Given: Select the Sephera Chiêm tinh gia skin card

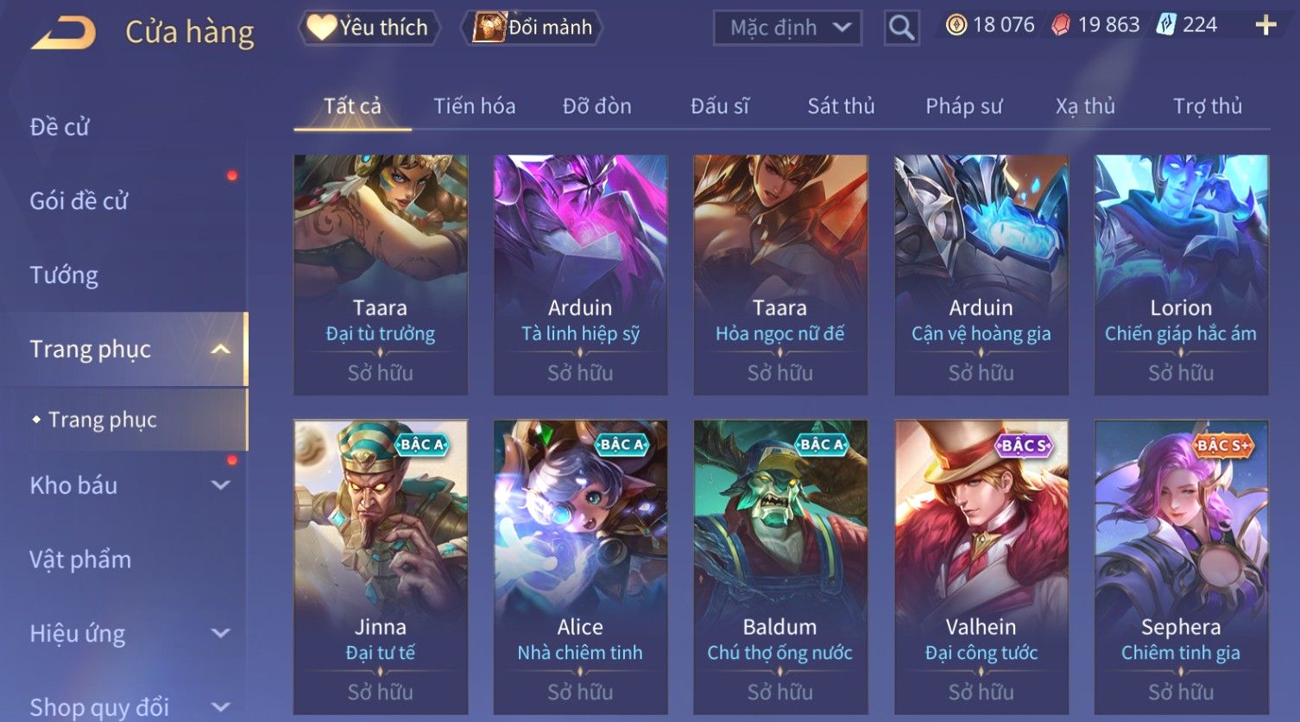Looking at the screenshot, I should click(x=1181, y=567).
